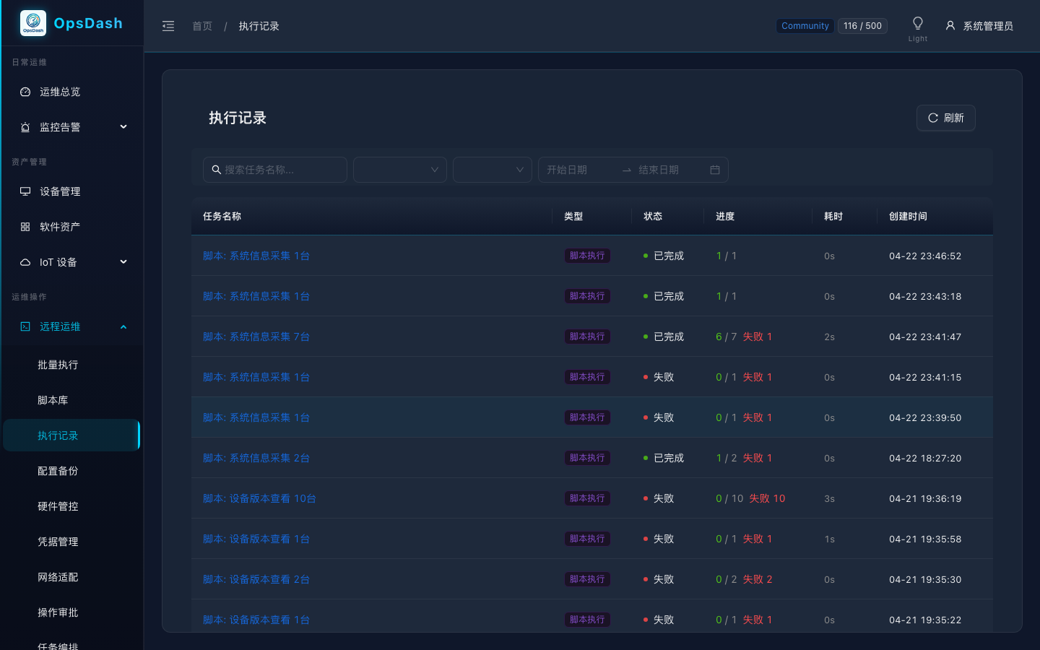
Task: Open 批量执行 submenu item
Action: tap(71, 365)
